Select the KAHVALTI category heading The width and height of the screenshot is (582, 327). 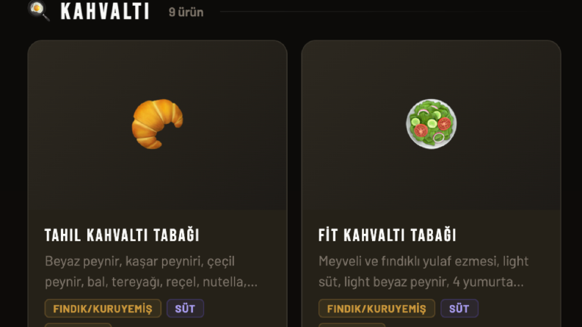[105, 12]
